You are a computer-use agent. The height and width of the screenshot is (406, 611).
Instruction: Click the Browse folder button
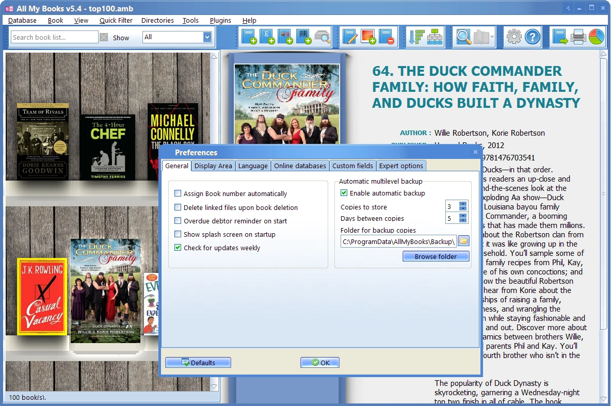tap(436, 256)
